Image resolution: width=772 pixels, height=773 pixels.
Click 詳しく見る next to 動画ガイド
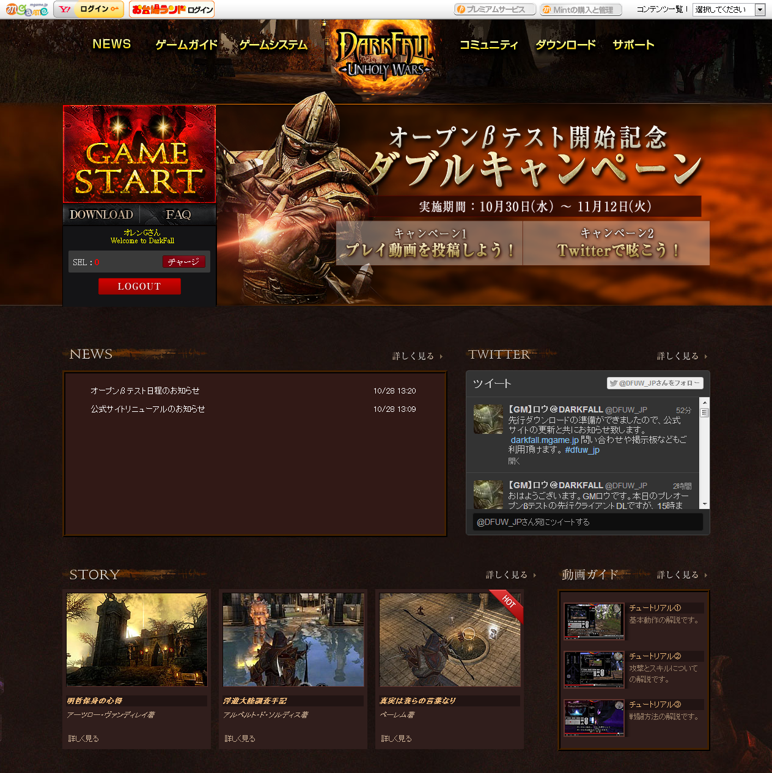(x=682, y=574)
